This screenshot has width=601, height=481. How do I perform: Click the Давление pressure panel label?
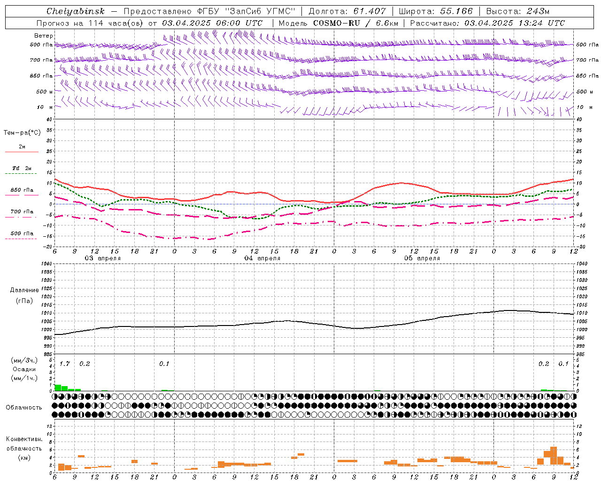tap(24, 290)
